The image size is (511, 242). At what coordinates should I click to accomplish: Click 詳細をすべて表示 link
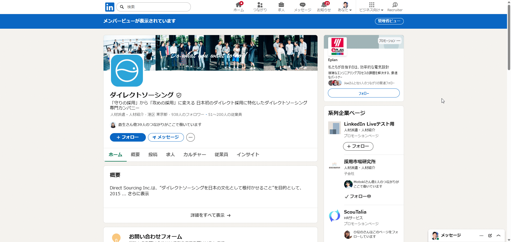pyautogui.click(x=210, y=215)
